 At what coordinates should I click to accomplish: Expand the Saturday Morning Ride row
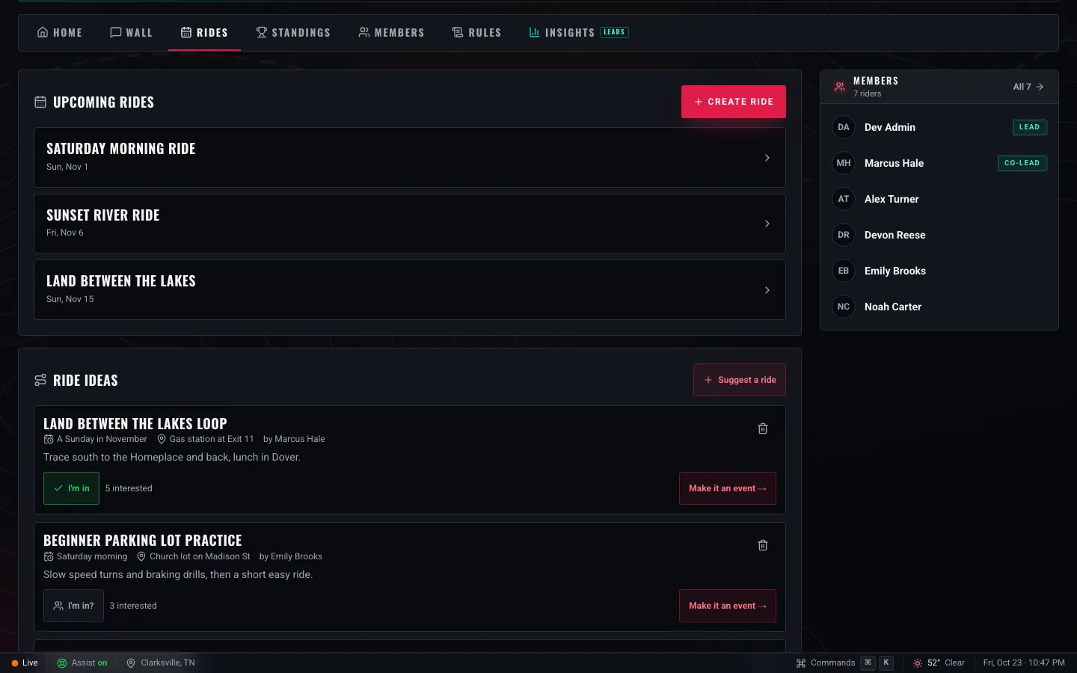pyautogui.click(x=410, y=157)
